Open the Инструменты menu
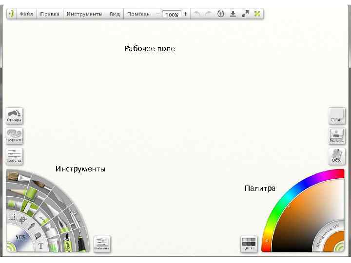This screenshot has height=263, width=351. [84, 14]
